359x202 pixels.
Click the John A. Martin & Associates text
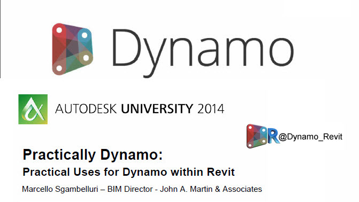[x=211, y=189]
